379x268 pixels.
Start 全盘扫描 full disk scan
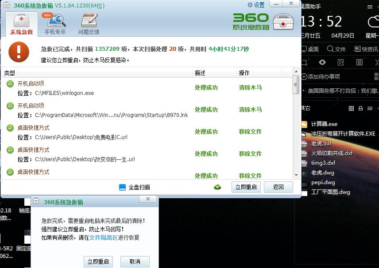tap(135, 187)
